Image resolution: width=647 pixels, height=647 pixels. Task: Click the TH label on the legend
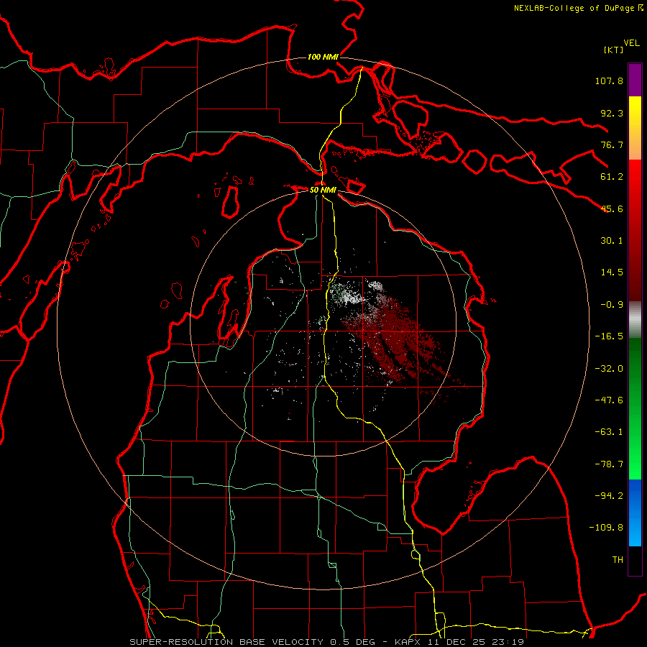618,560
